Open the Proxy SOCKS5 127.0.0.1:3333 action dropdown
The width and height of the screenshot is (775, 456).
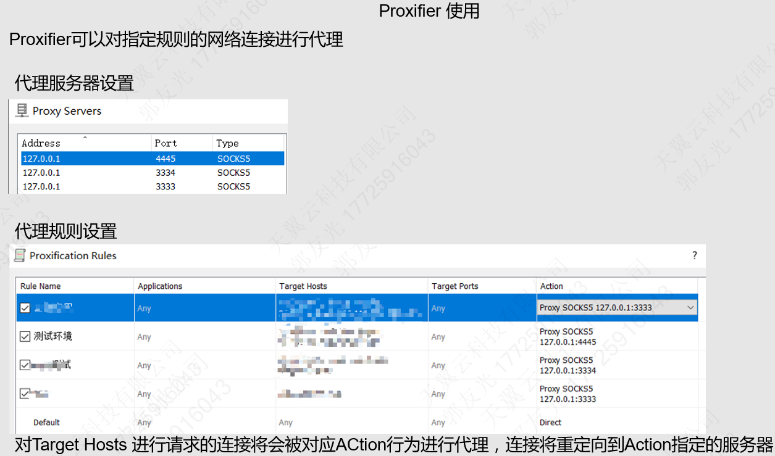(692, 307)
